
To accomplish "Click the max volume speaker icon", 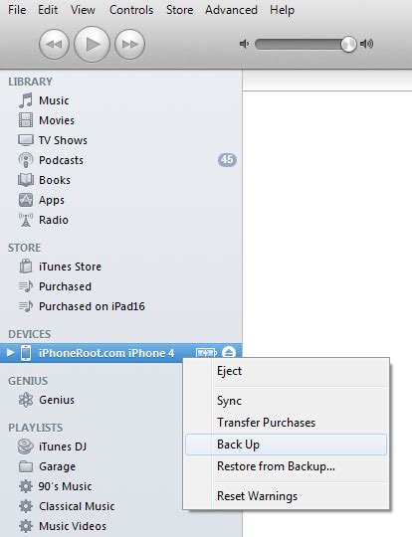I will coord(367,44).
